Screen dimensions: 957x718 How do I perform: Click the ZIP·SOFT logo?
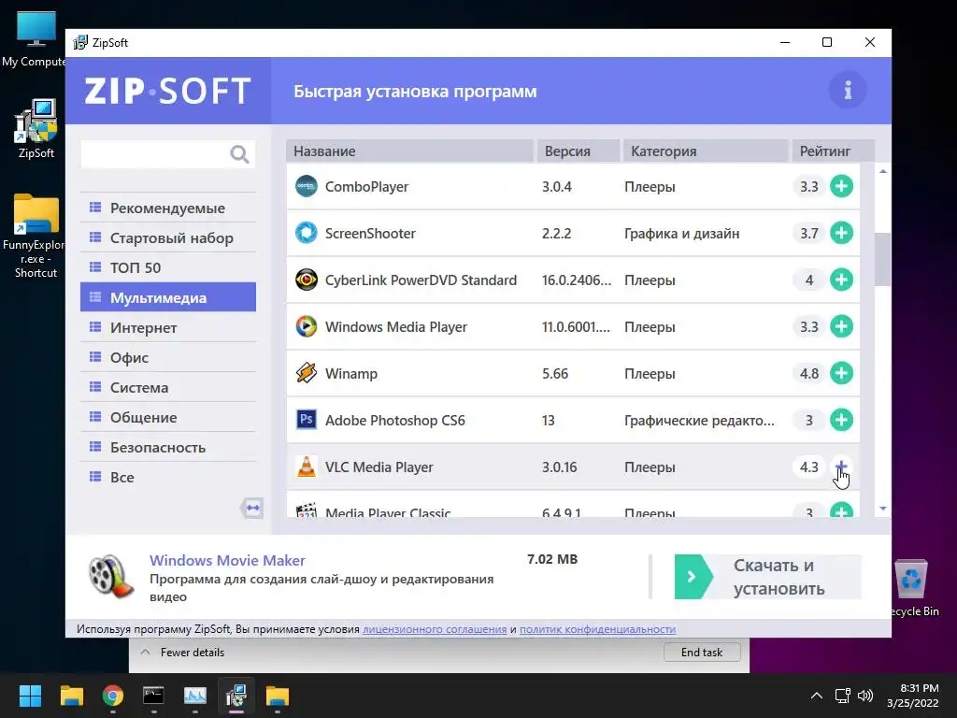point(167,91)
